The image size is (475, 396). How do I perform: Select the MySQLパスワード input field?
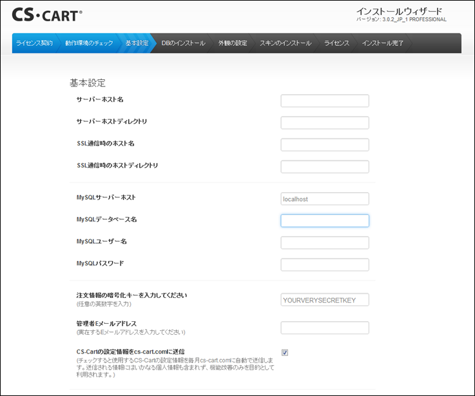pyautogui.click(x=325, y=264)
